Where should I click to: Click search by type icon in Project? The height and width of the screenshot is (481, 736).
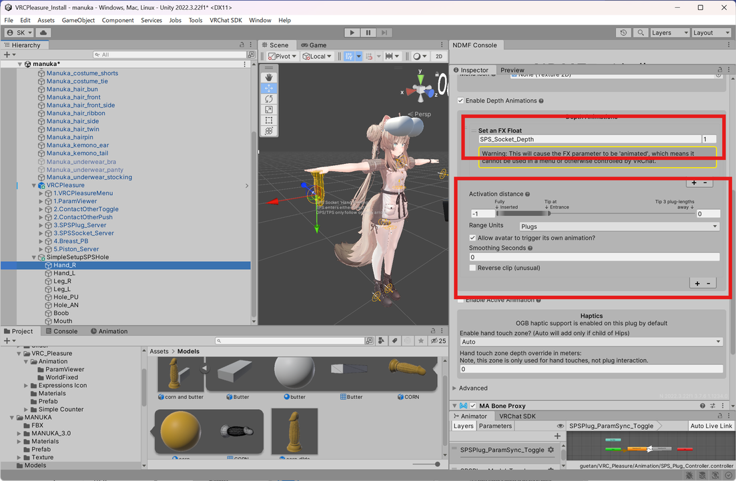tap(381, 341)
